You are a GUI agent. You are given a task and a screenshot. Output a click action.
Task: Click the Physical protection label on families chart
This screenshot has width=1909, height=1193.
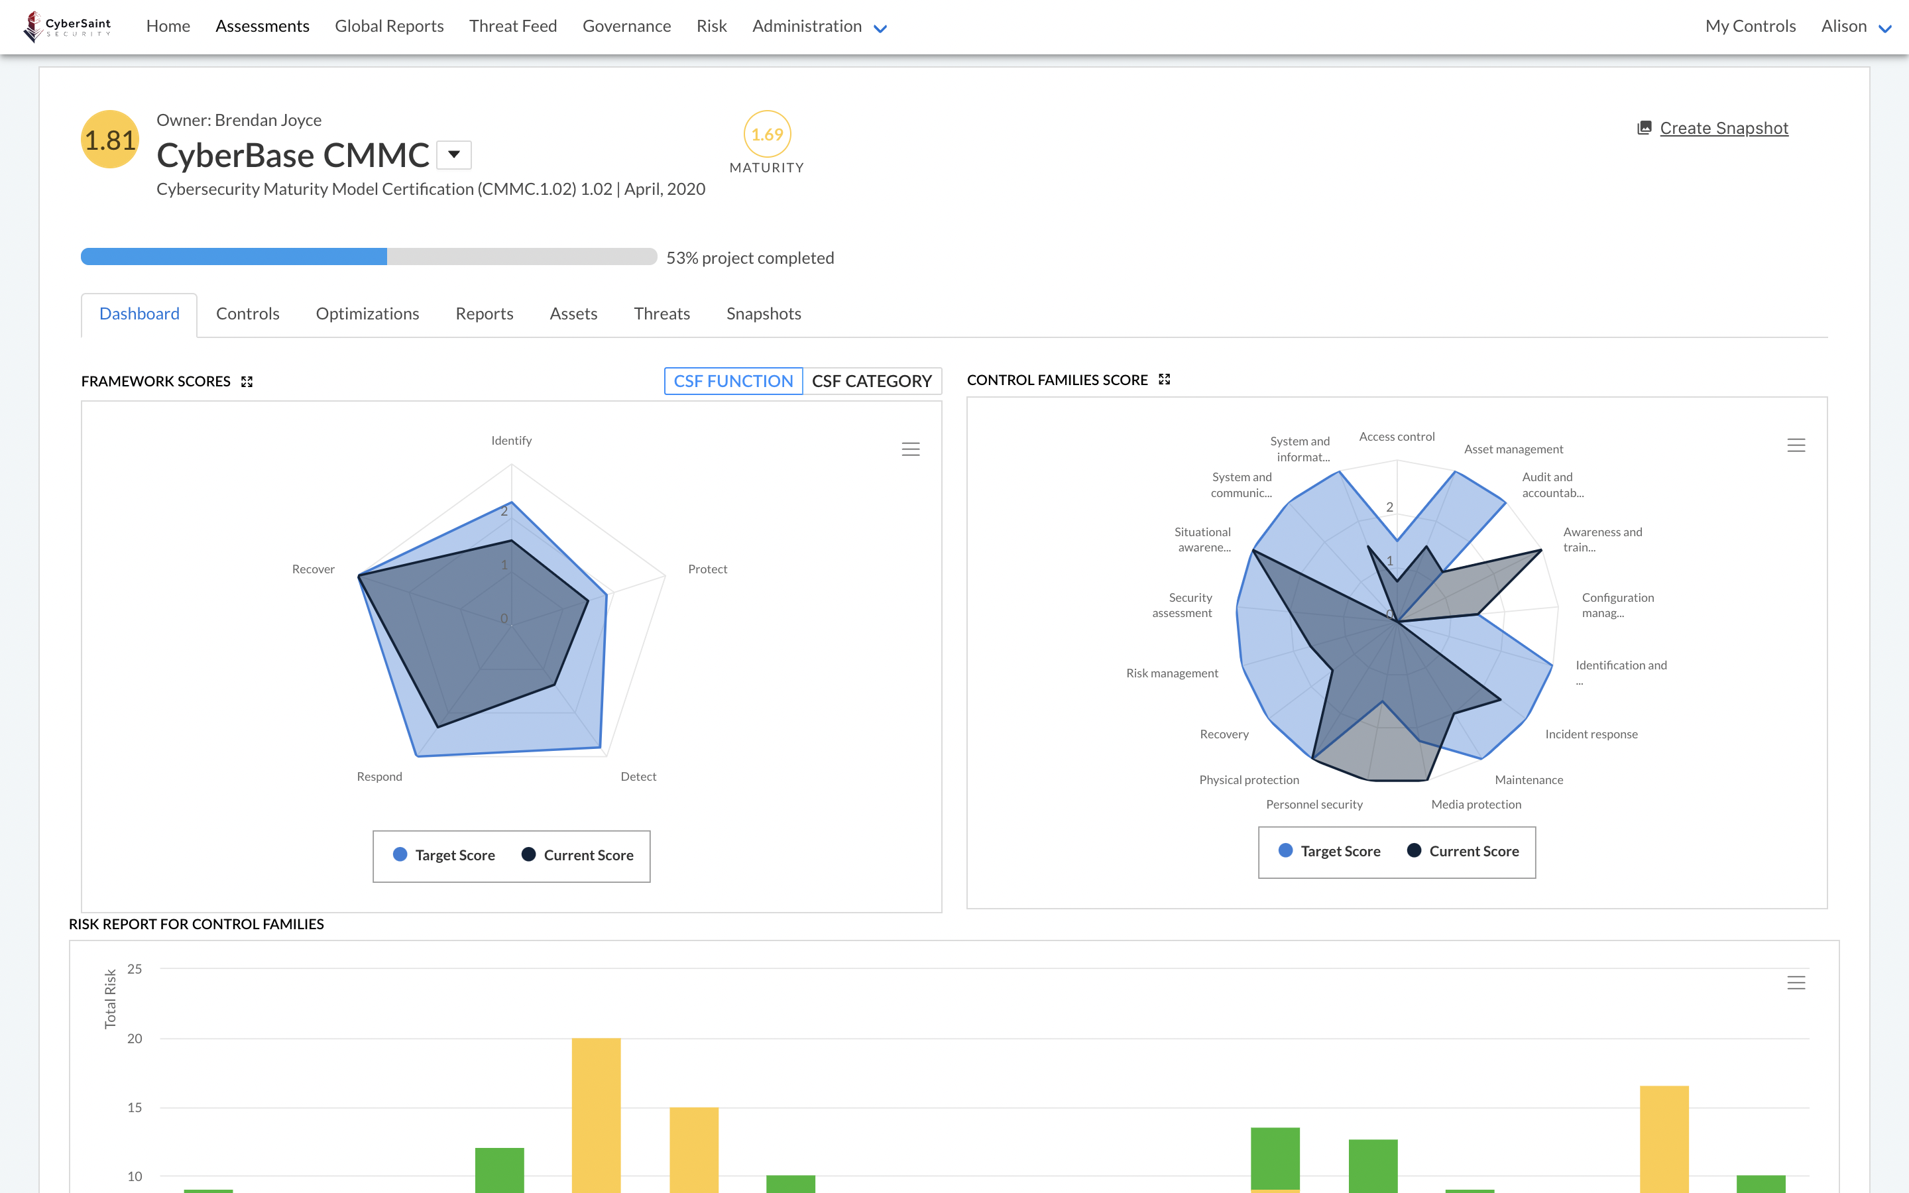tap(1249, 779)
